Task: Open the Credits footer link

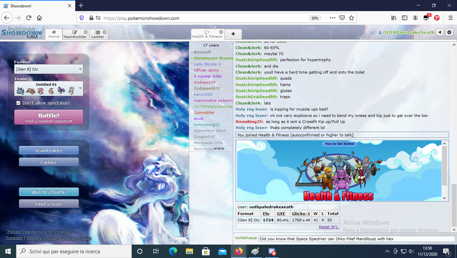Action: (x=68, y=238)
